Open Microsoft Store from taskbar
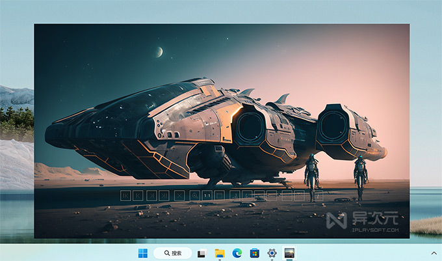Viewport: 442px width, 261px height. [x=255, y=253]
